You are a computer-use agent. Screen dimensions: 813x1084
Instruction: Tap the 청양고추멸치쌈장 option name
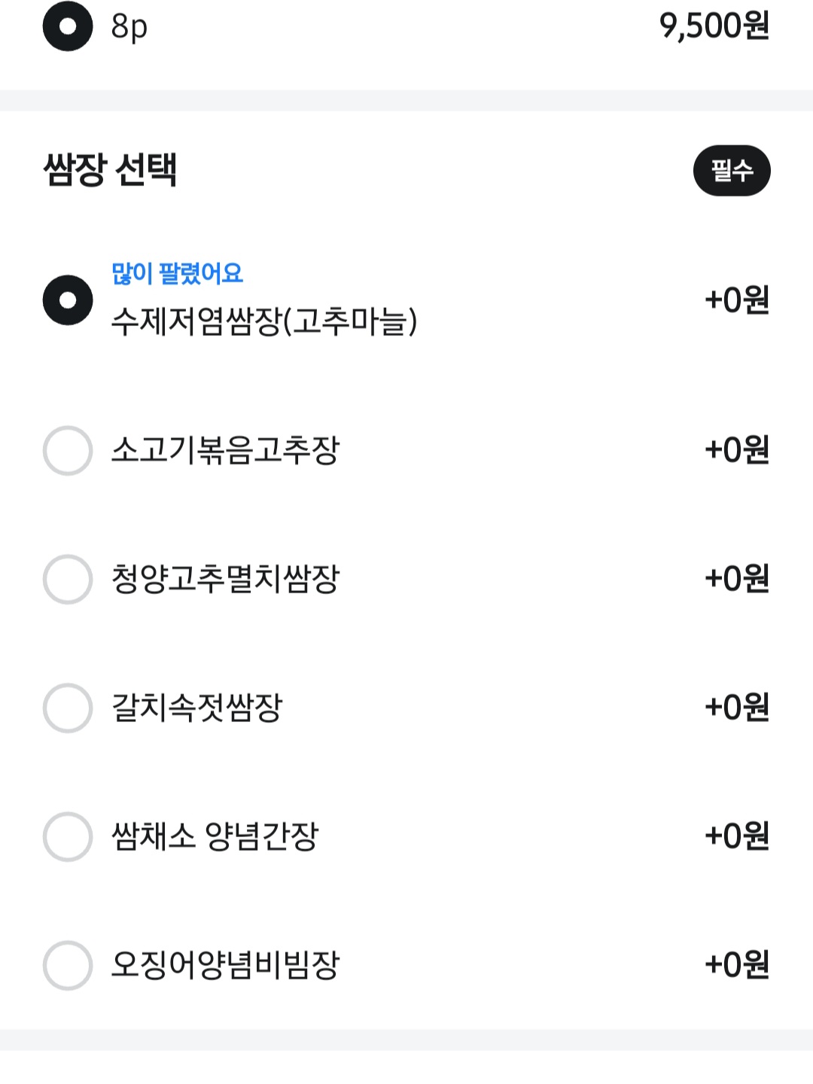[x=226, y=579]
